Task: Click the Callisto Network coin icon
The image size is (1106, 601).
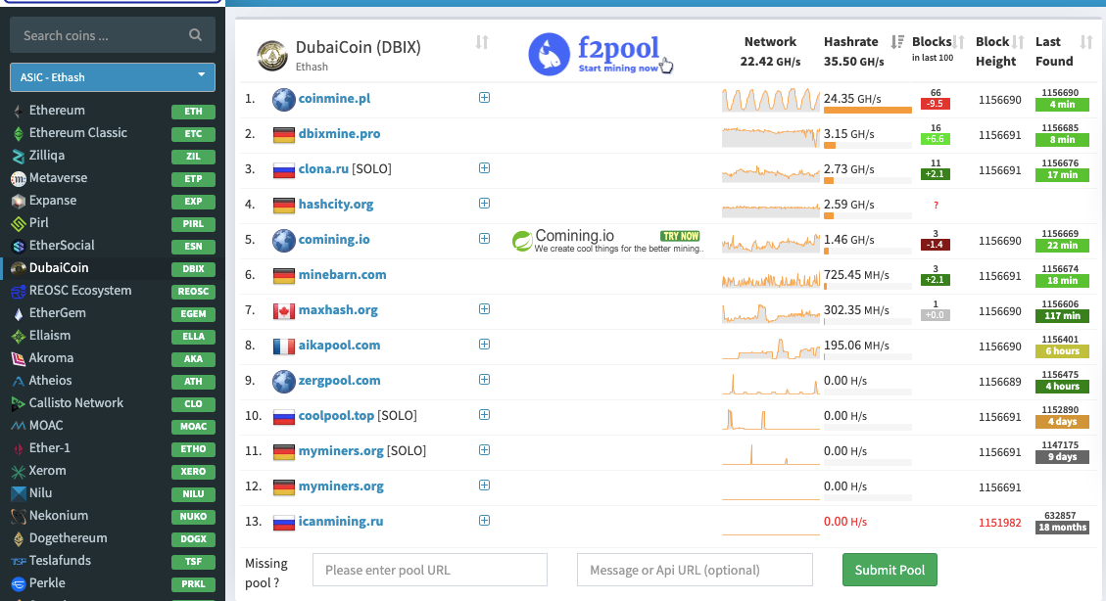Action: 19,403
